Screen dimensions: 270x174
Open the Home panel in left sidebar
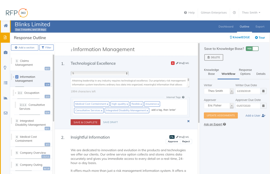5,25
